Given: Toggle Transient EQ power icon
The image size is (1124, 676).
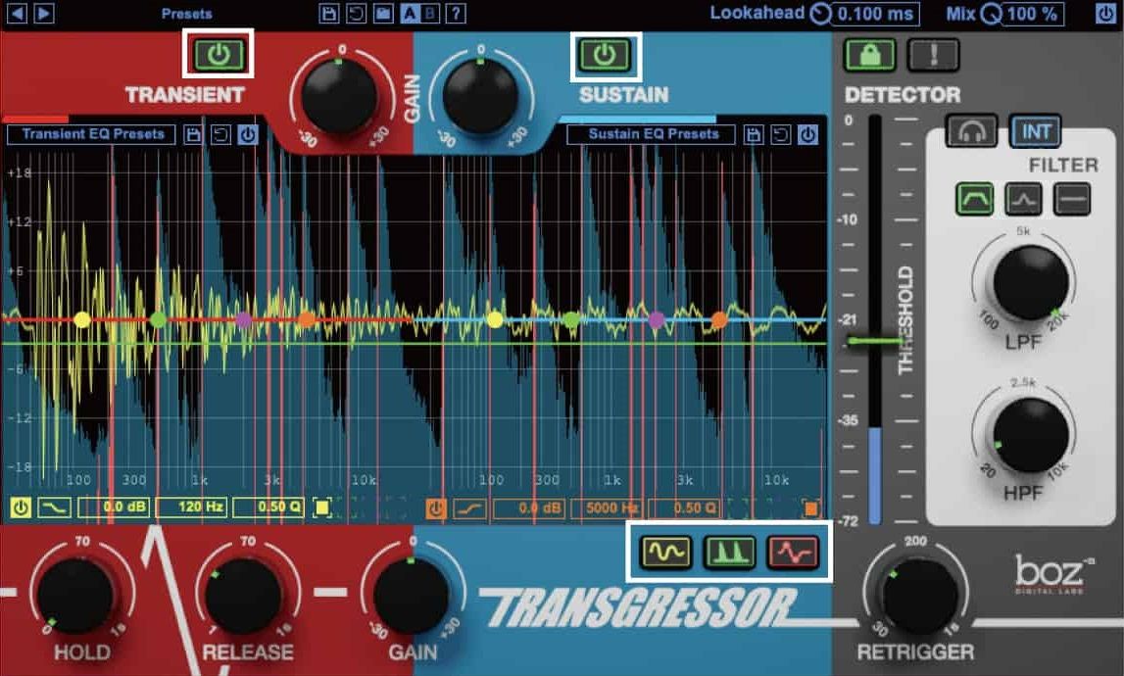Looking at the screenshot, I should point(248,135).
